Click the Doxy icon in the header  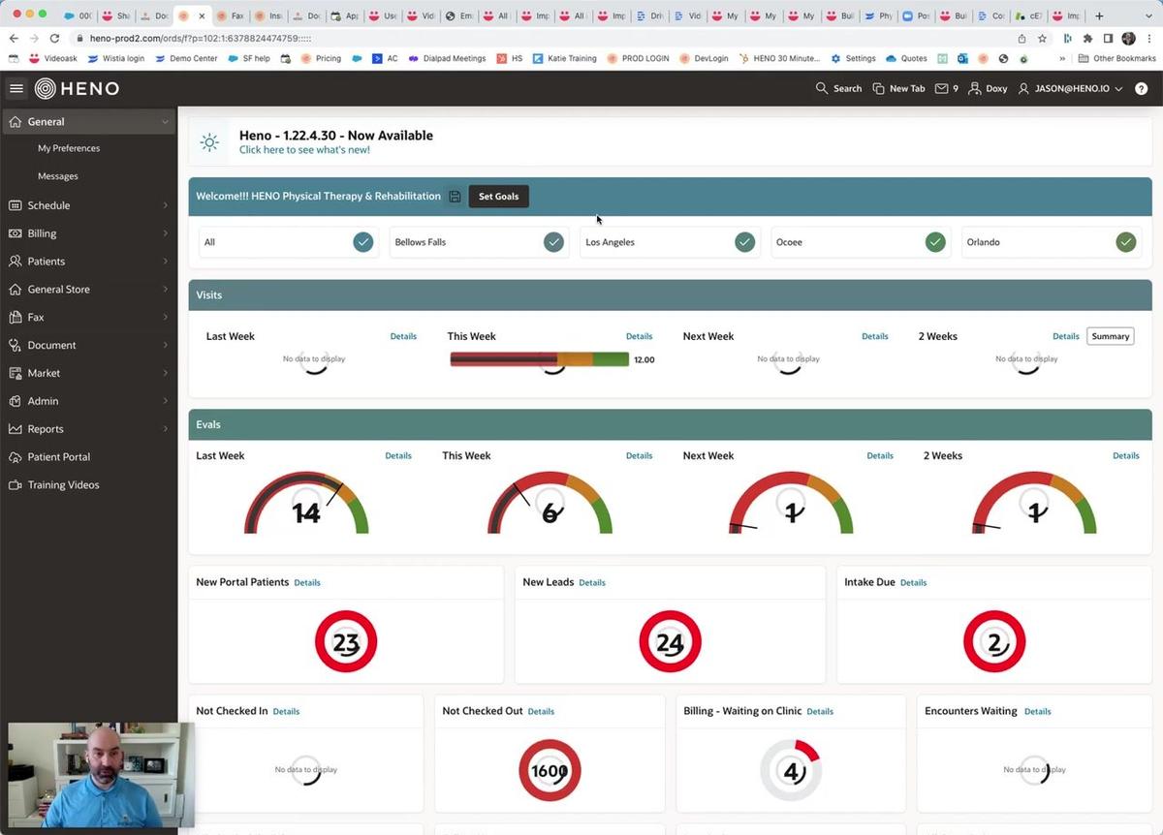(988, 88)
